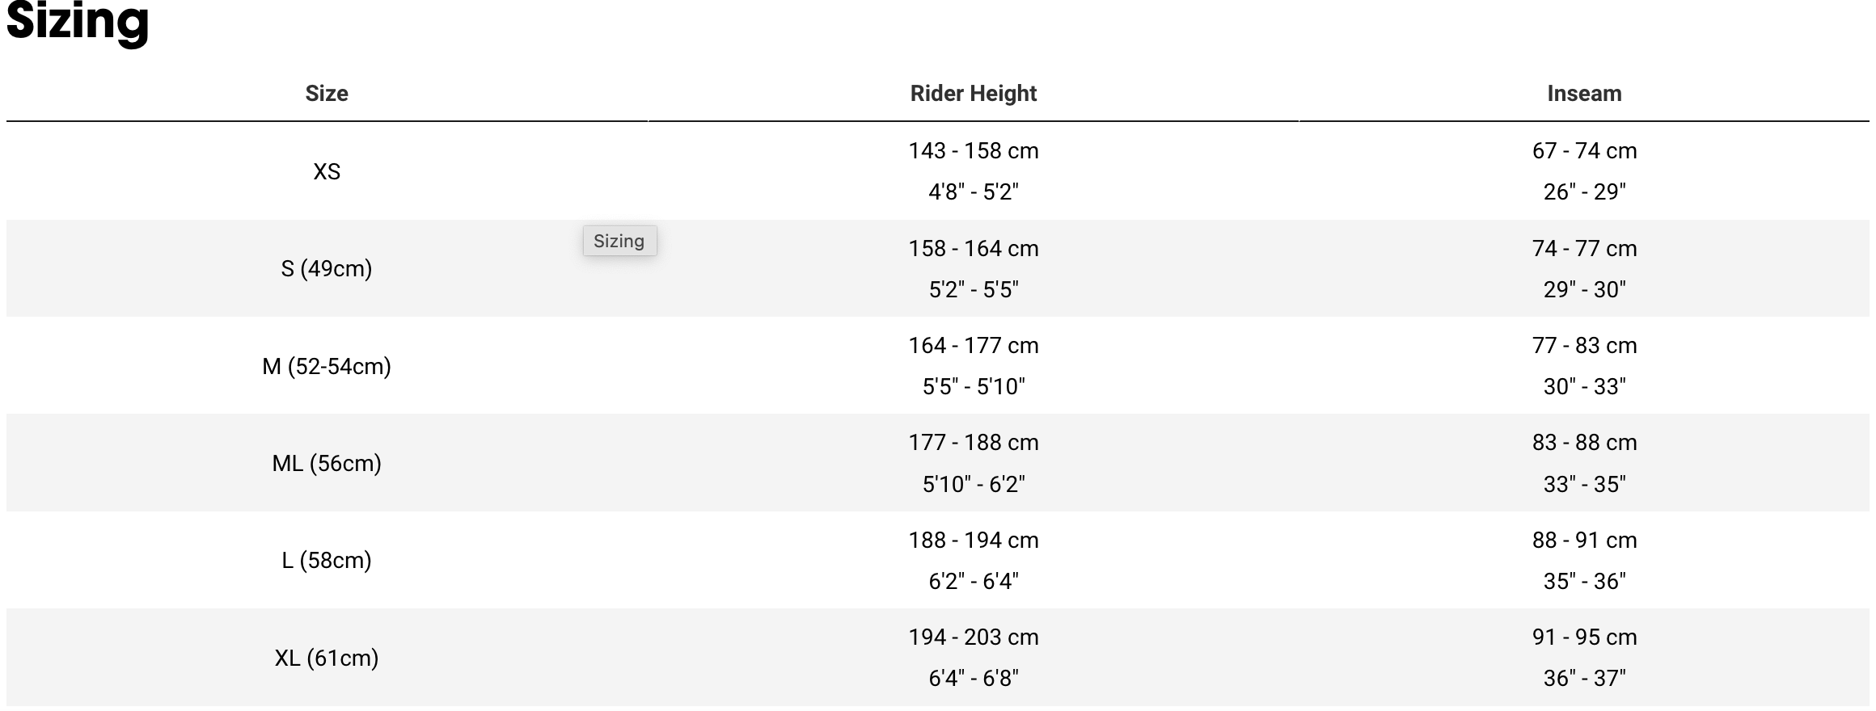Click the 143 - 158 cm height value
This screenshot has width=1876, height=711.
974,150
